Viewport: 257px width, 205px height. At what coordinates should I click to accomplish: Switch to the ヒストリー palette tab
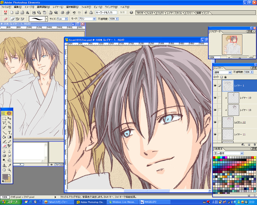click(189, 13)
